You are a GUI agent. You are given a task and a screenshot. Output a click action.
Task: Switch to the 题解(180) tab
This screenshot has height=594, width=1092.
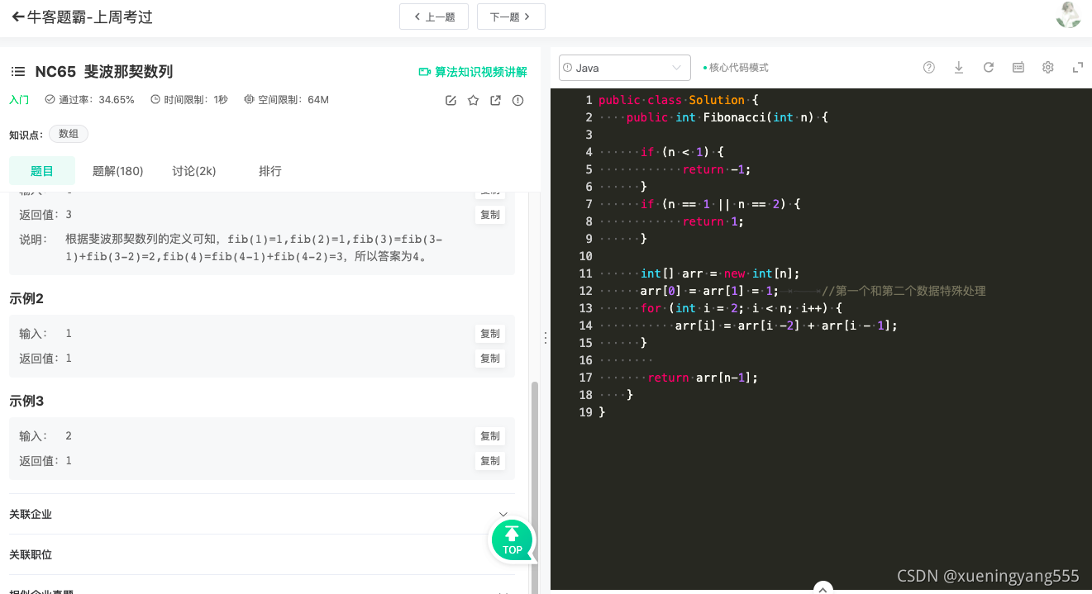click(118, 171)
